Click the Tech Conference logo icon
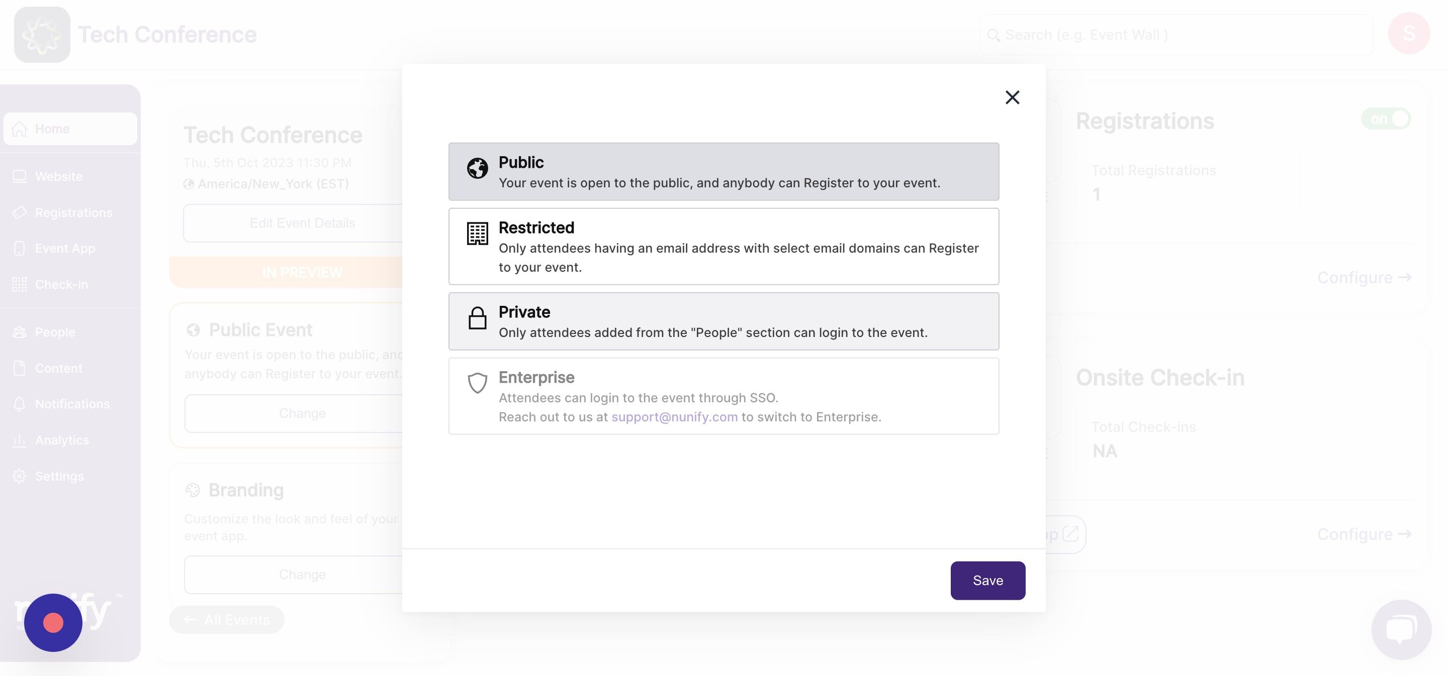This screenshot has width=1448, height=676. (x=42, y=35)
